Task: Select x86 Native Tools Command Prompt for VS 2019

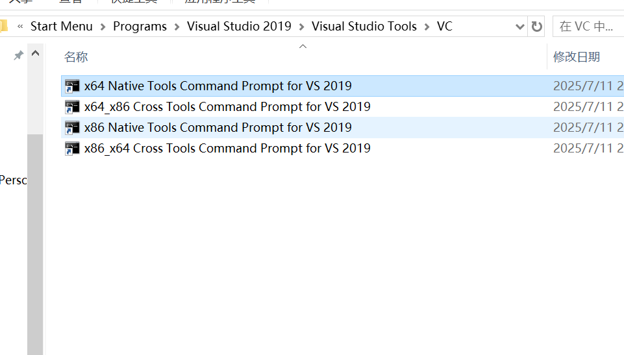Action: (x=218, y=128)
